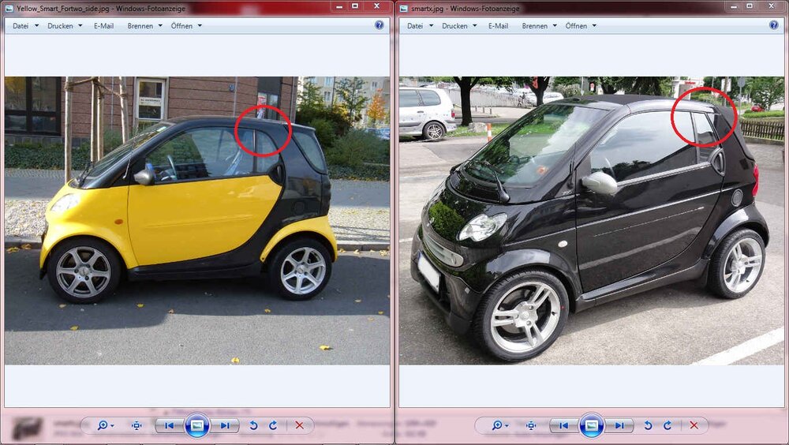Screen dimensions: 789x445
Task: Open the Öffnen menu in right window
Action: pyautogui.click(x=581, y=26)
